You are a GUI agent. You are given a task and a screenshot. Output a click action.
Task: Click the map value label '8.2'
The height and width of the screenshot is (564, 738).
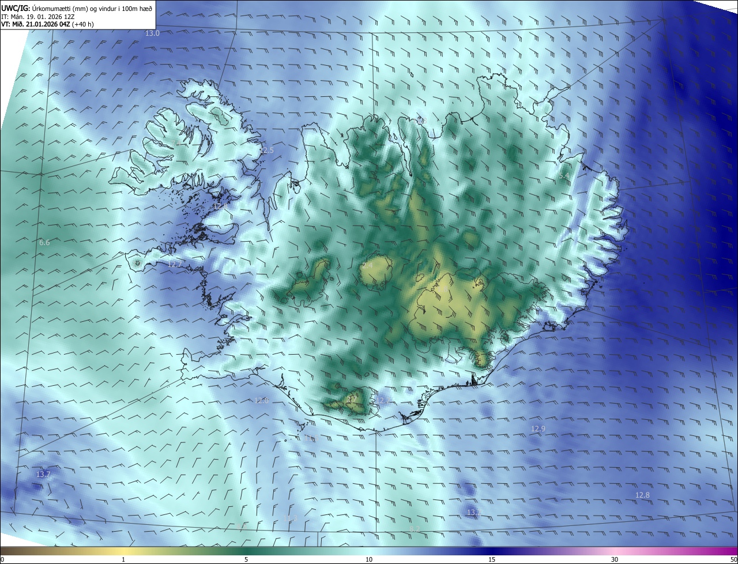point(415,529)
